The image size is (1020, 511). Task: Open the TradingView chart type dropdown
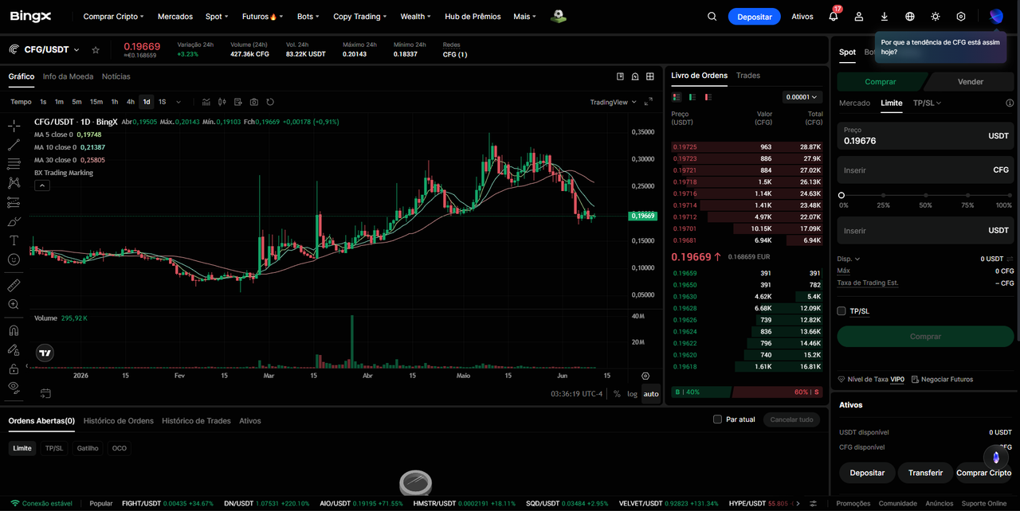click(613, 102)
